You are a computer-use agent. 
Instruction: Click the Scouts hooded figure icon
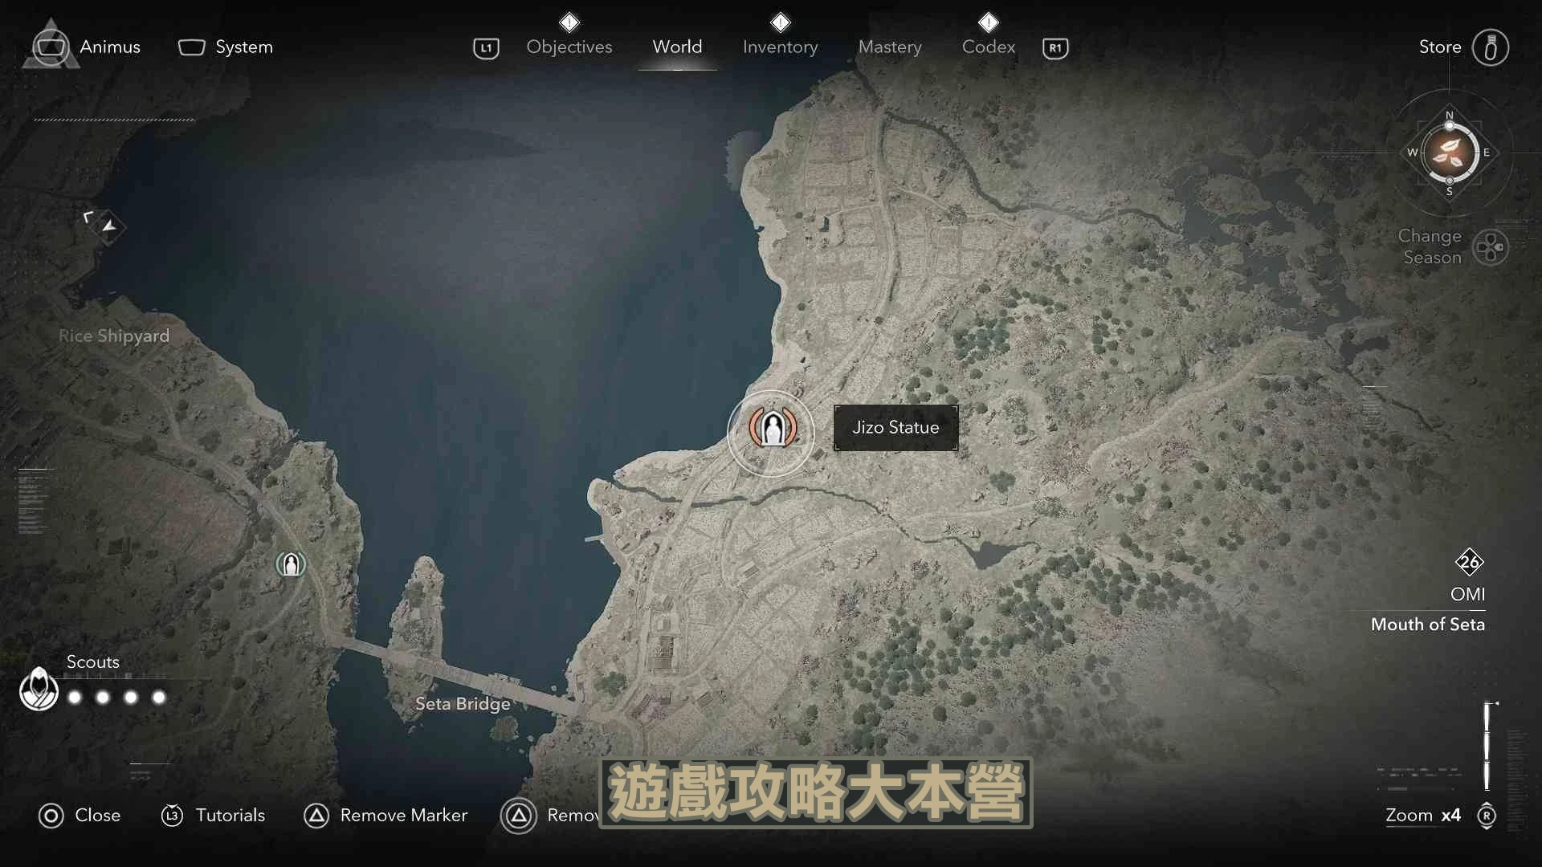39,688
